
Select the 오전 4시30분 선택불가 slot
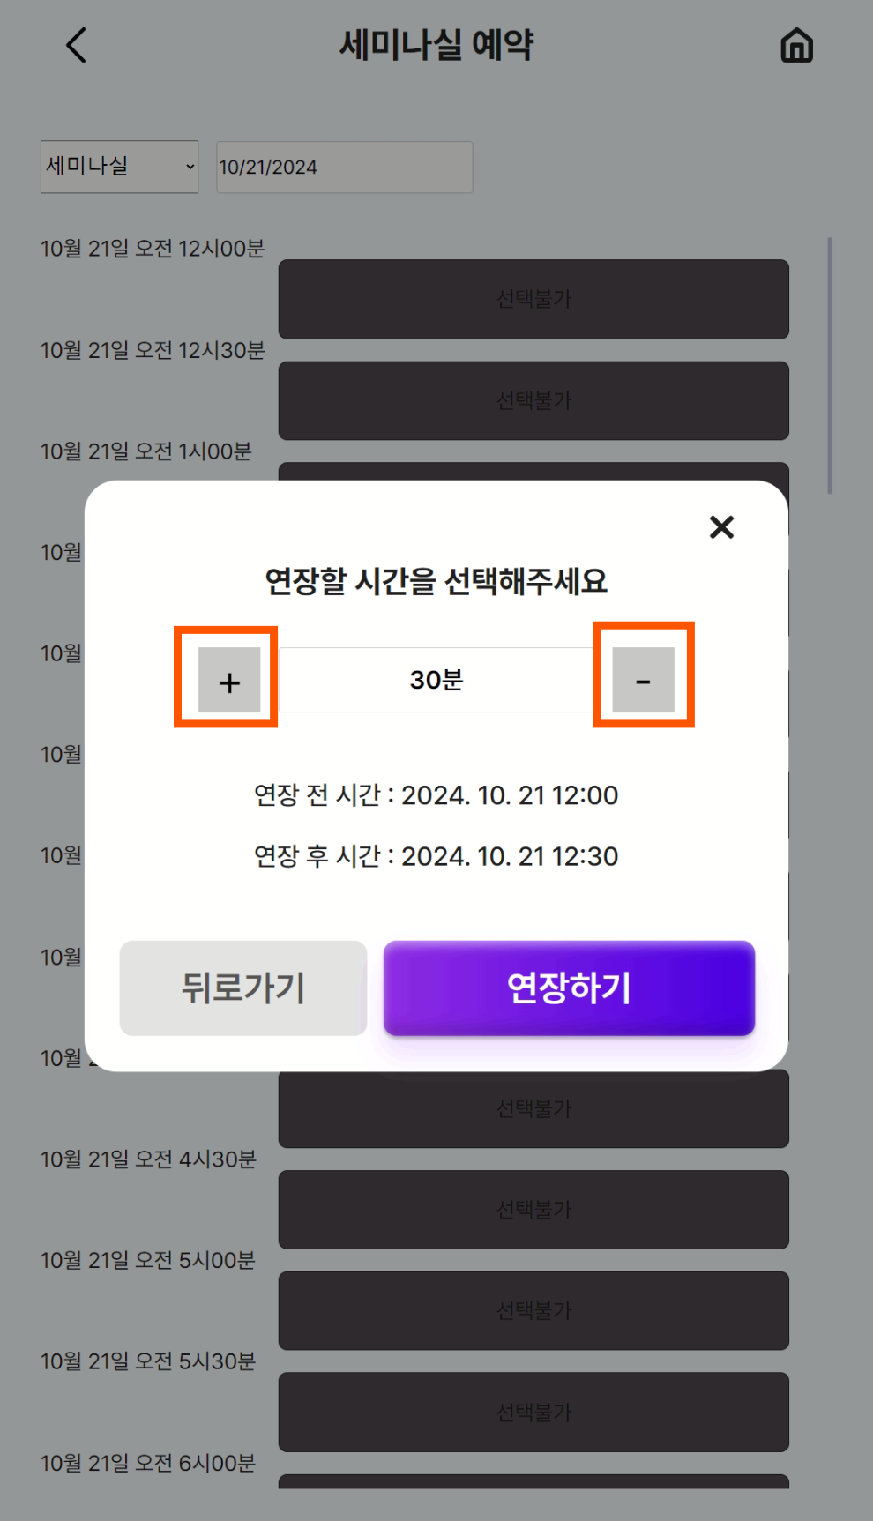click(x=533, y=1210)
